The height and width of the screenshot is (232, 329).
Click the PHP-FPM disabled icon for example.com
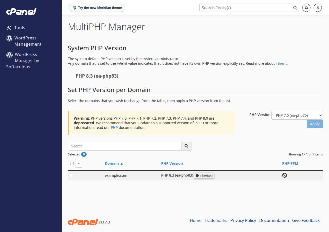click(x=285, y=175)
